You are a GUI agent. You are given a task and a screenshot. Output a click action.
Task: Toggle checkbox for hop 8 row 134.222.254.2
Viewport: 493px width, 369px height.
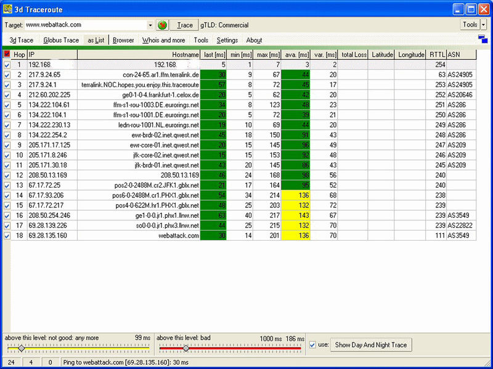point(7,135)
